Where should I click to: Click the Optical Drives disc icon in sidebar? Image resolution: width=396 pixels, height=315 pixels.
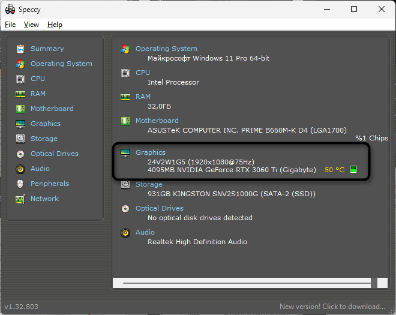(20, 154)
